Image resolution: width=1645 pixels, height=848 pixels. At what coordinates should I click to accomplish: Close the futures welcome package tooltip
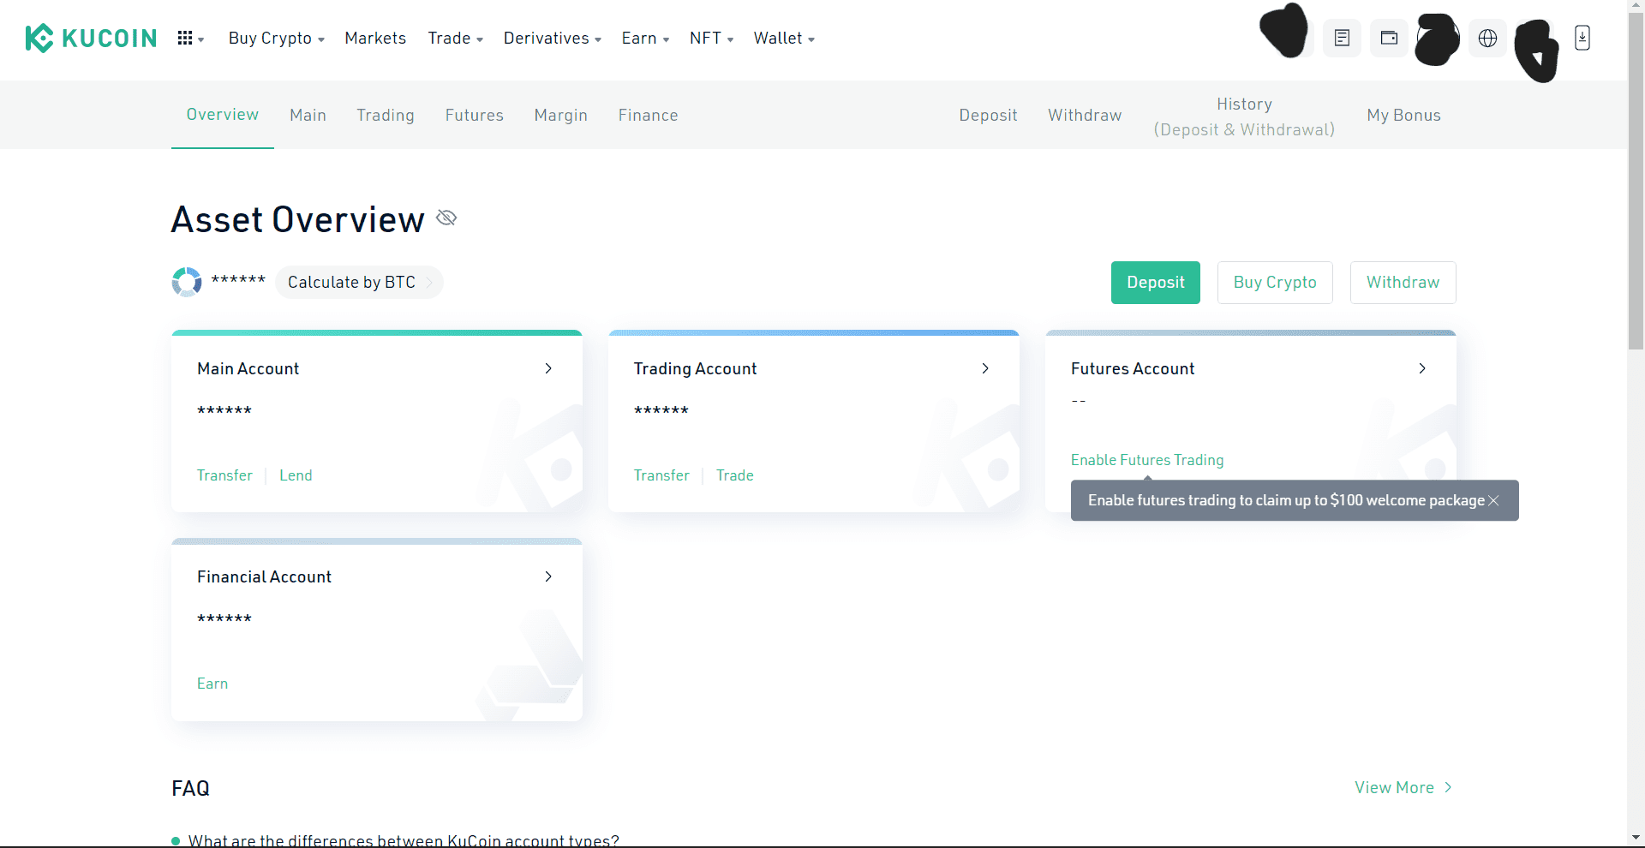point(1493,500)
